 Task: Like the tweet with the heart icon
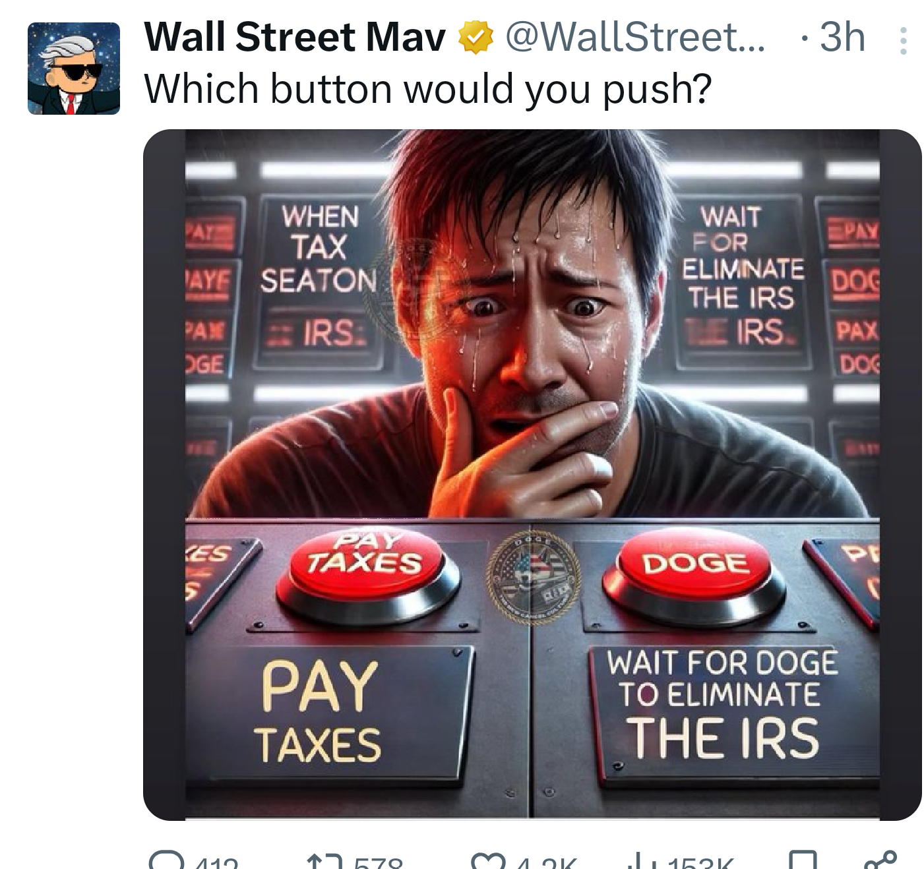point(487,861)
